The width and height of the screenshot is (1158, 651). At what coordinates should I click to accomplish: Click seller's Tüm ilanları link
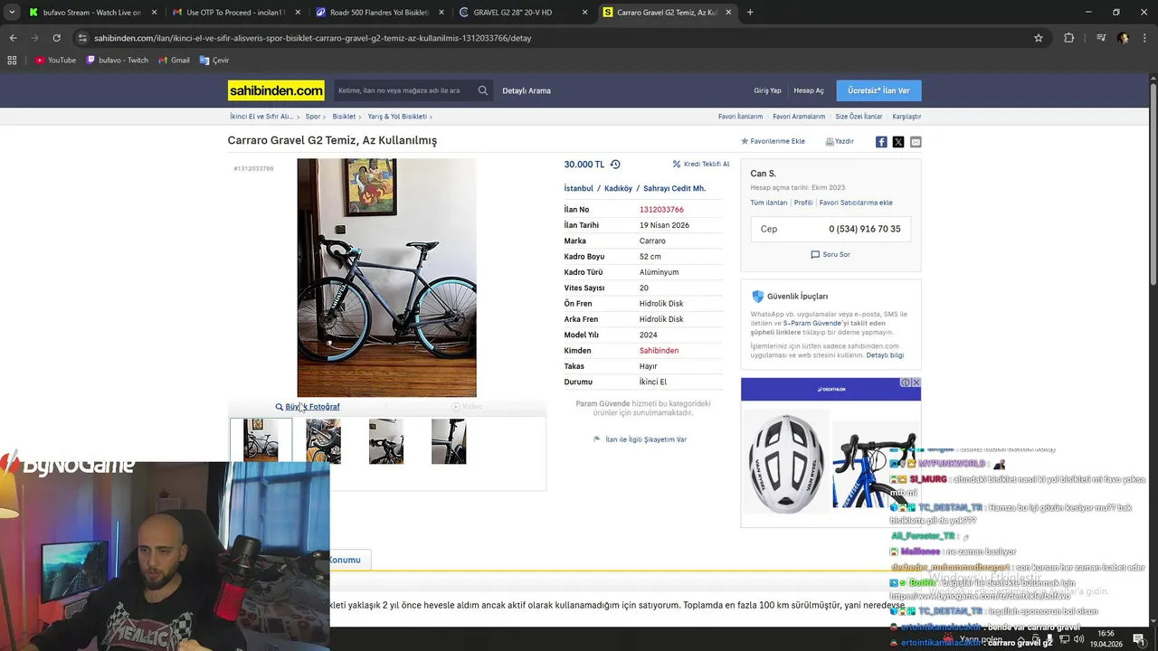click(x=769, y=203)
